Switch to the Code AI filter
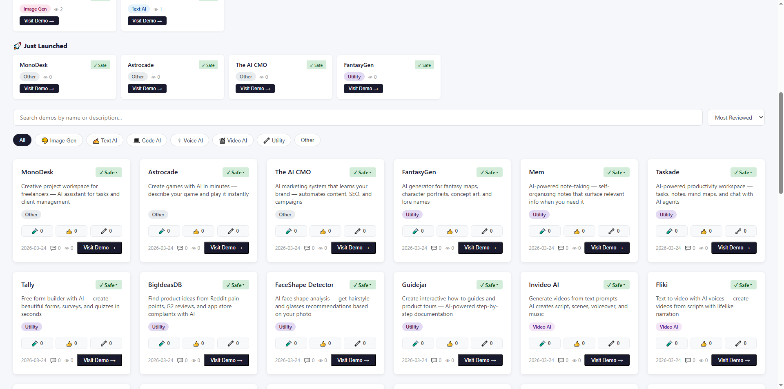The height and width of the screenshot is (389, 784). [x=147, y=140]
